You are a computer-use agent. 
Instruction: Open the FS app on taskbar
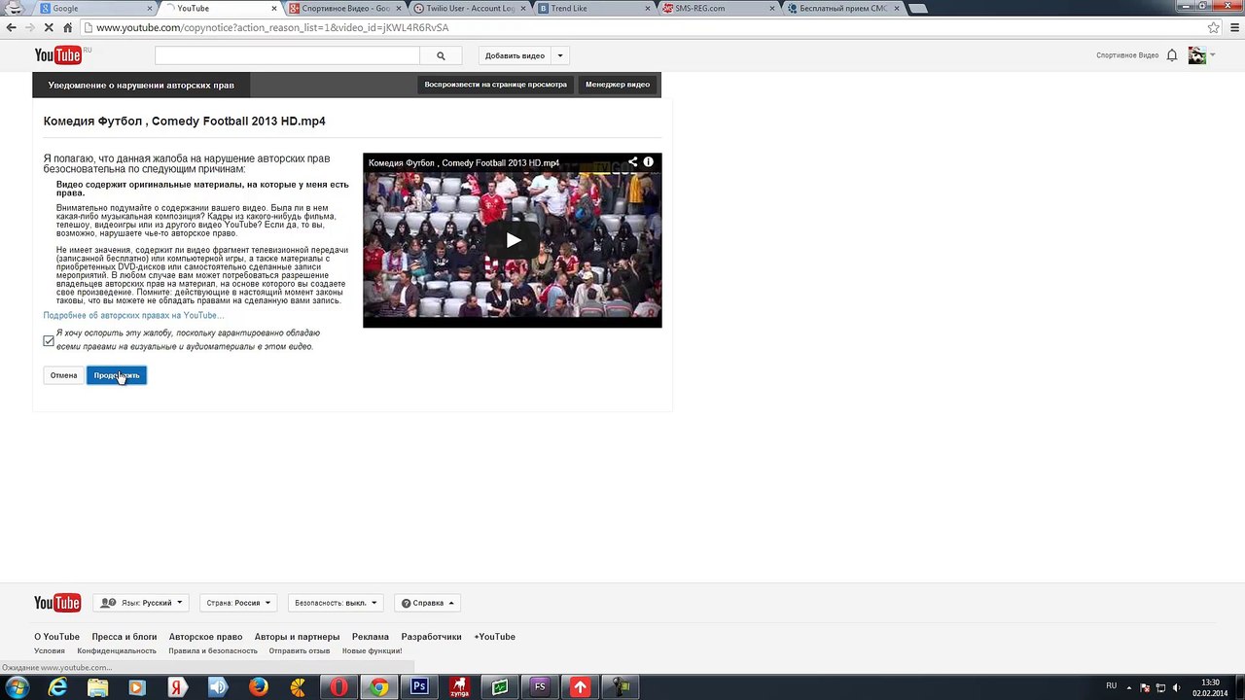click(540, 687)
